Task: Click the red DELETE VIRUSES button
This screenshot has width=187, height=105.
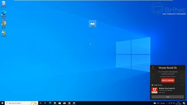Action: point(168,80)
